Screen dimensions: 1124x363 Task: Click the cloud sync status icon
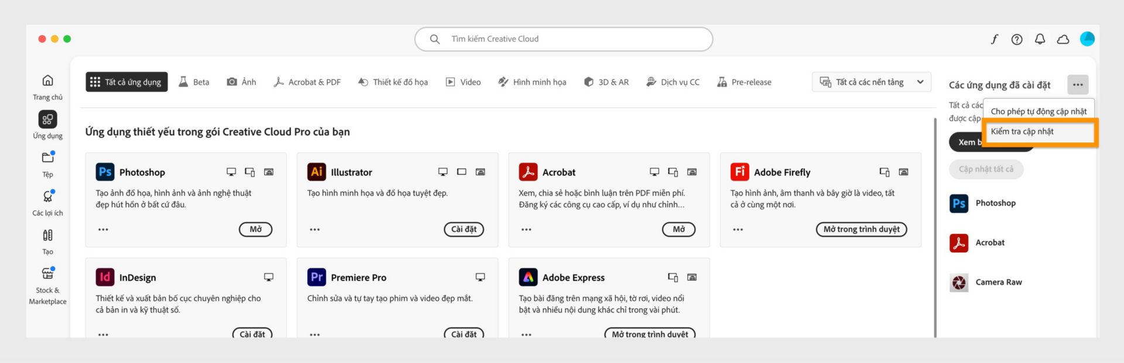click(x=1063, y=39)
